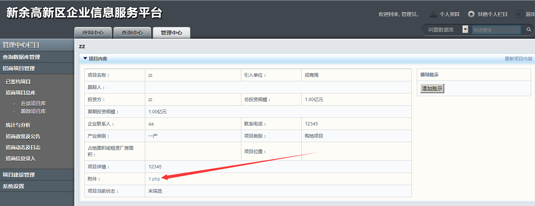The width and height of the screenshot is (535, 206).
Task: Click the contact name aa
Action: (151, 124)
